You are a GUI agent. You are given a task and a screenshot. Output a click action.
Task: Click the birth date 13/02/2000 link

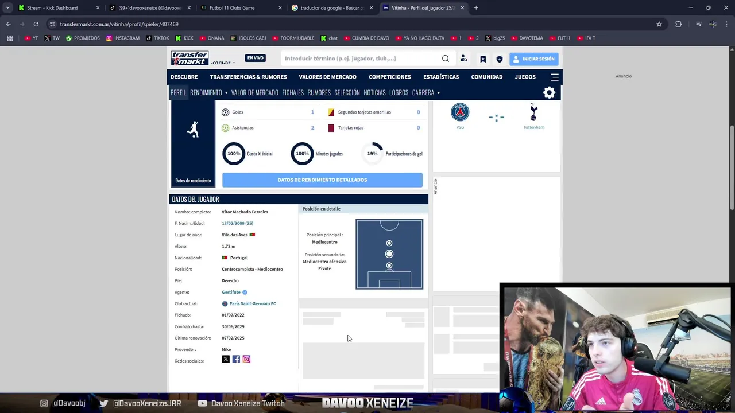(237, 223)
